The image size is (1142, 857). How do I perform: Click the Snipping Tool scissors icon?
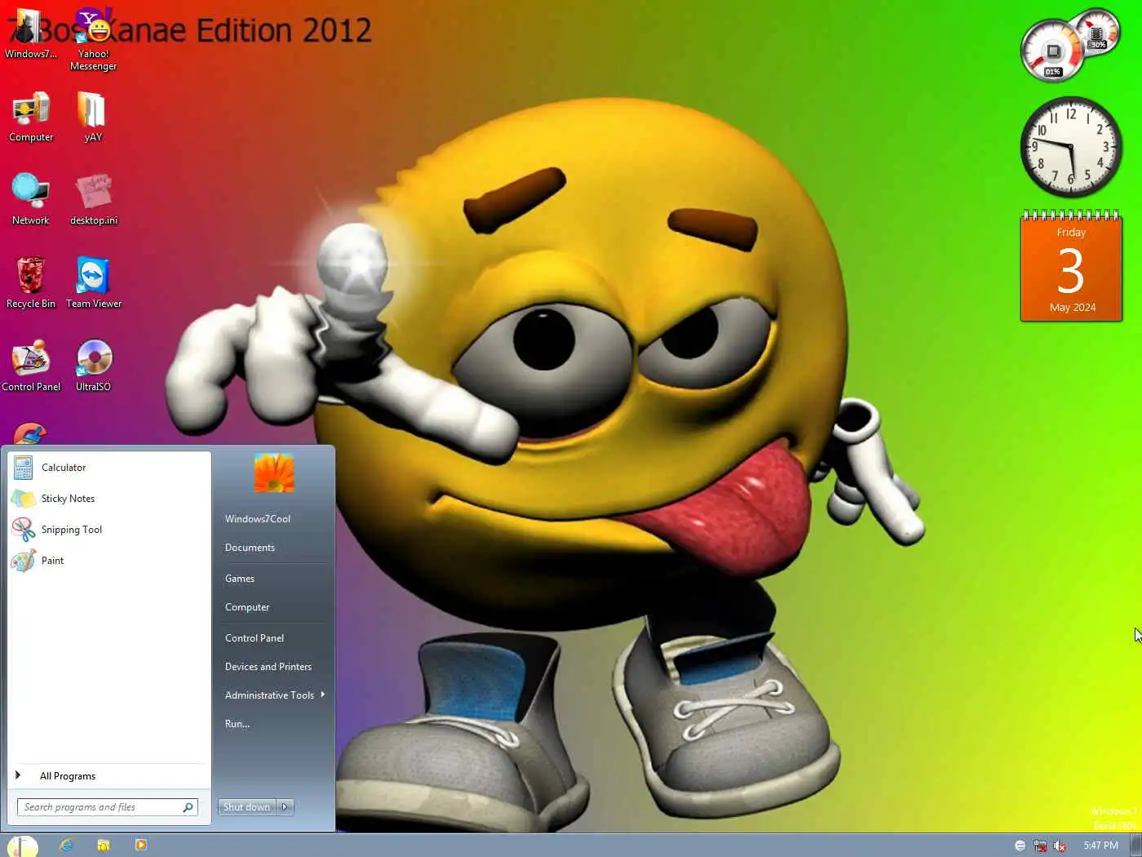click(x=24, y=530)
